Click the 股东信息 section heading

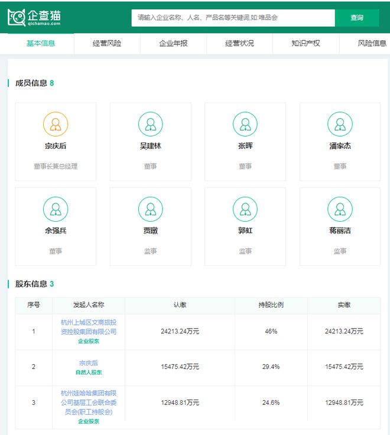[31, 284]
